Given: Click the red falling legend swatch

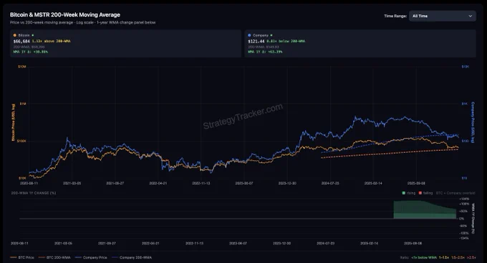Looking at the screenshot, I should point(420,193).
